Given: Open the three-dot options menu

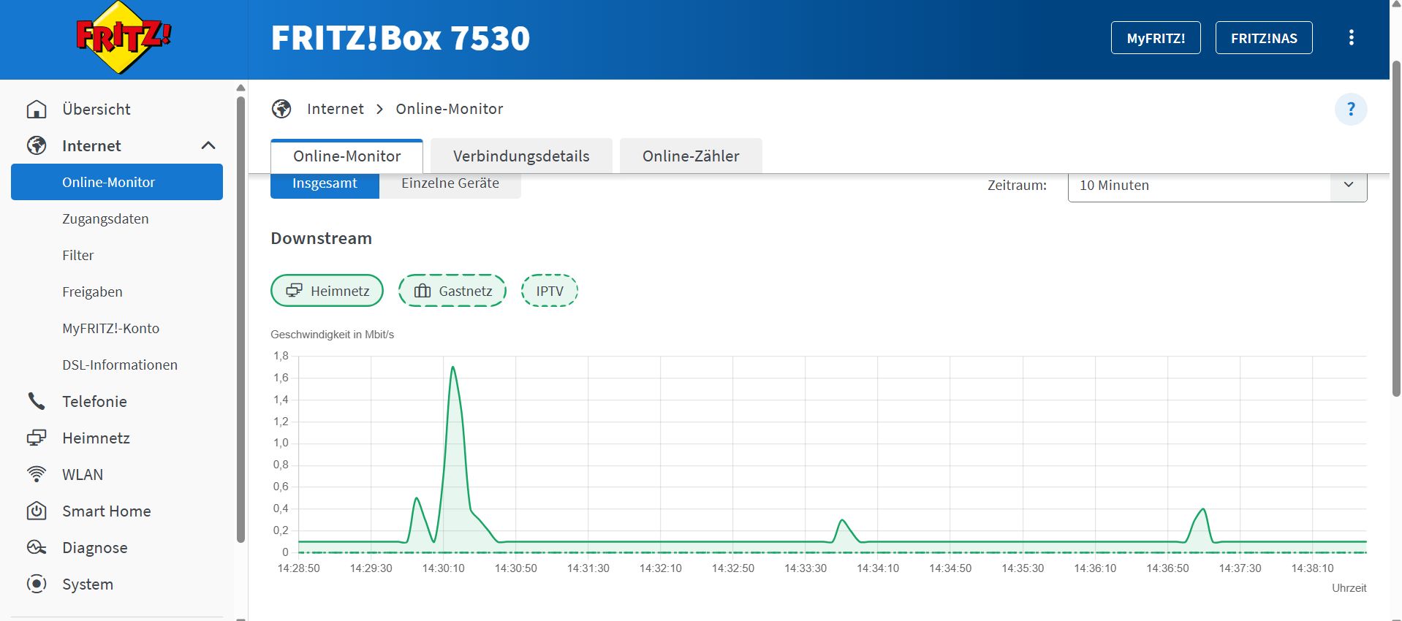Looking at the screenshot, I should click(1351, 38).
